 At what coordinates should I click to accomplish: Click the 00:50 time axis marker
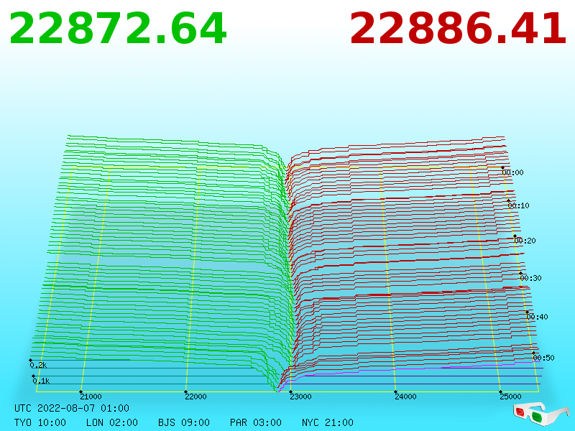click(x=543, y=357)
